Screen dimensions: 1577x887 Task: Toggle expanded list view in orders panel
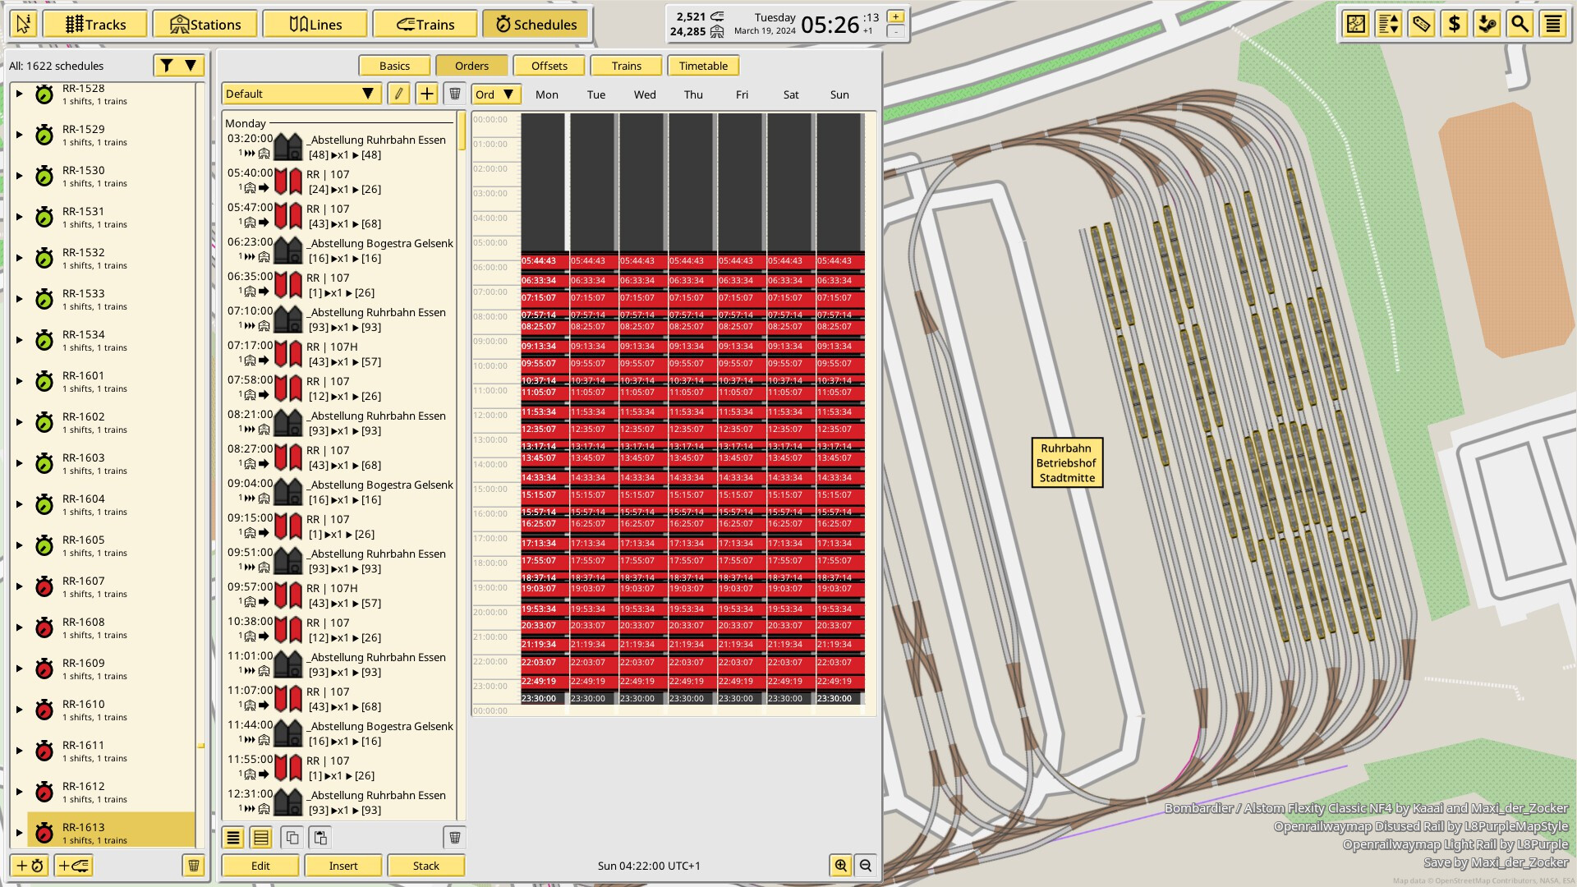pos(260,837)
